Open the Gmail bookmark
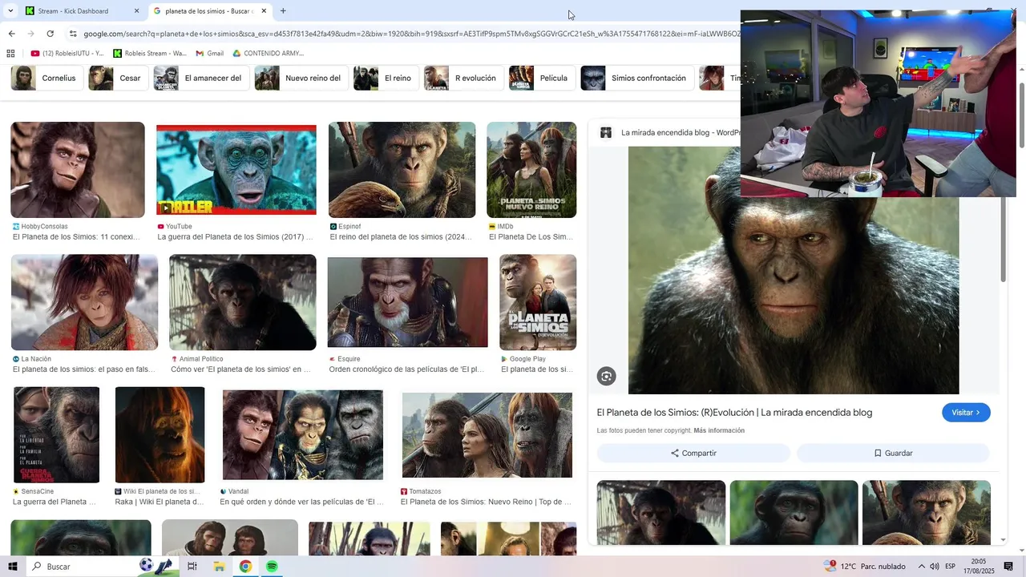Image resolution: width=1026 pixels, height=577 pixels. [x=210, y=54]
